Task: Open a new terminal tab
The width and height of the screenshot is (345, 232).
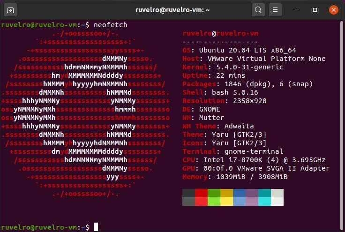Action: 10,10
